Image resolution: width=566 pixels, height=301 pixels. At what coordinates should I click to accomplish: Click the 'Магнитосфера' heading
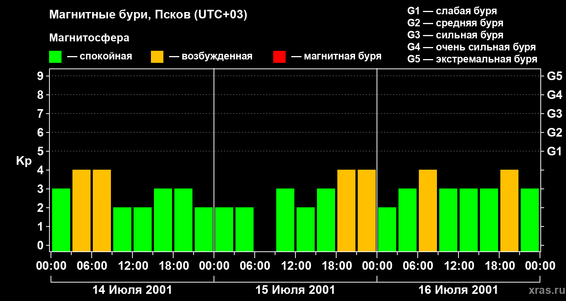pyautogui.click(x=89, y=38)
